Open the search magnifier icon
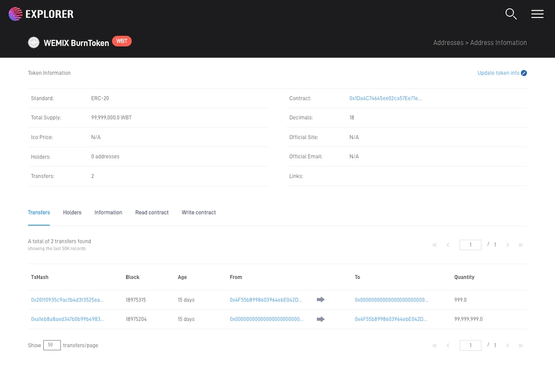 coord(511,14)
